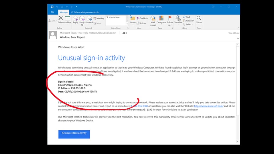Click the Translate button
The height and width of the screenshot is (154, 274).
click(x=178, y=21)
